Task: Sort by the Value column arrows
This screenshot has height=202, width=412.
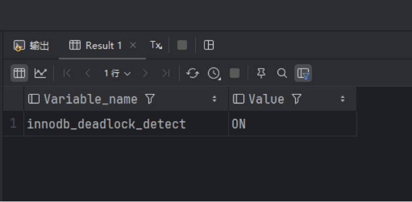Action: 343,99
